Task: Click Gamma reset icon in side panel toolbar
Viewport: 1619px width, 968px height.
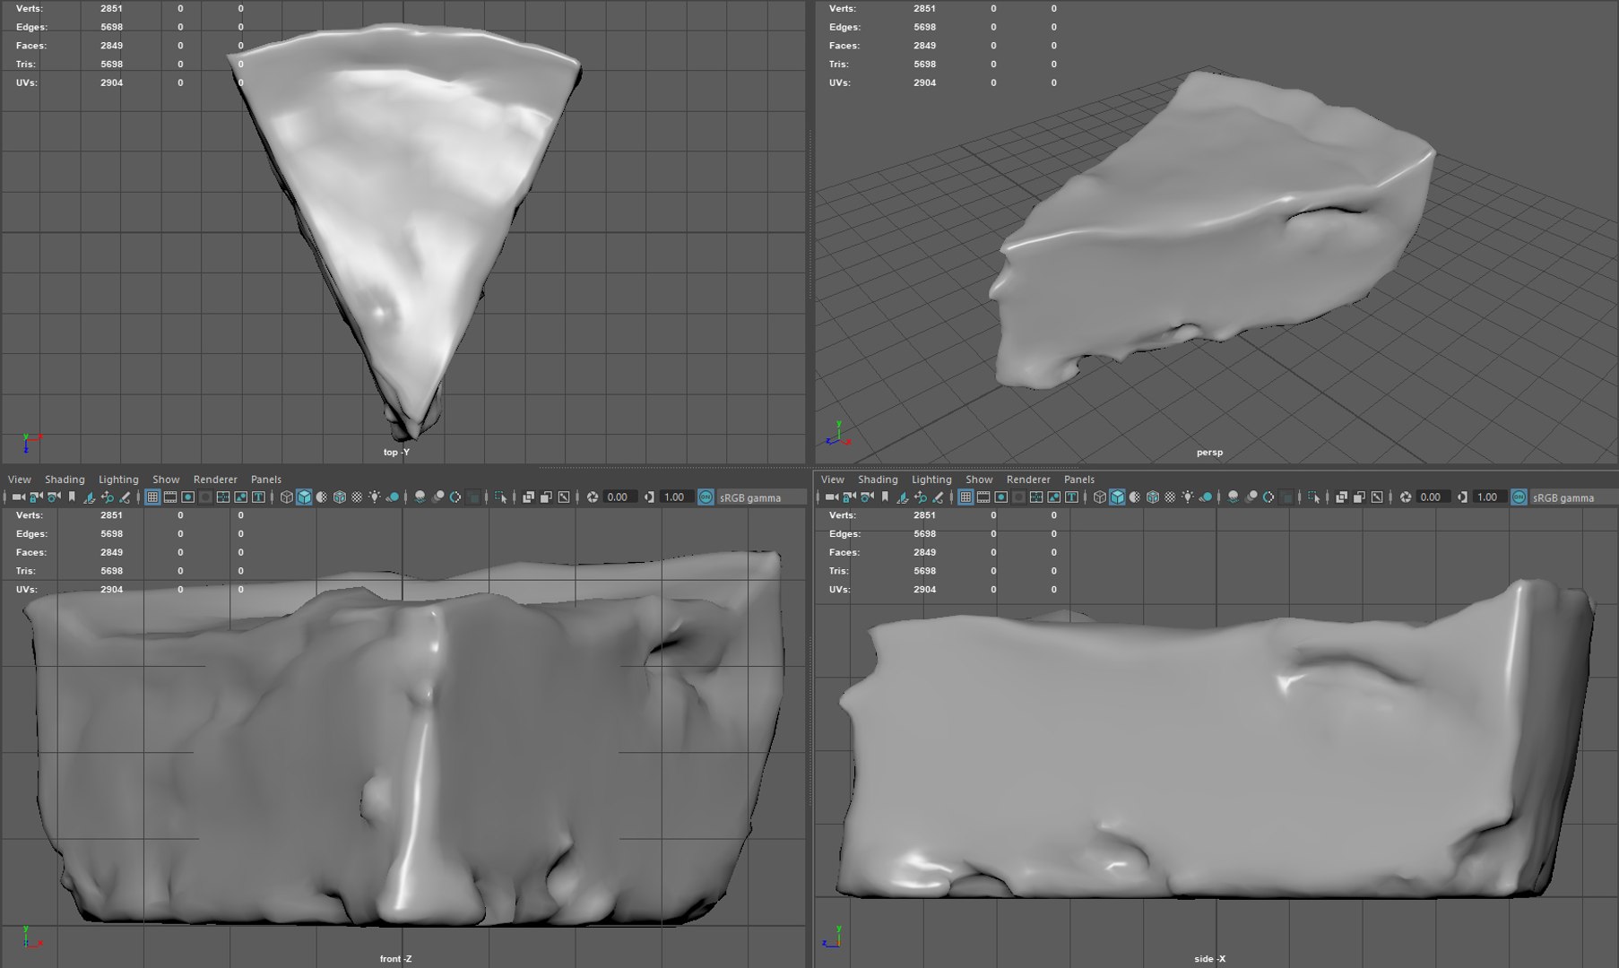Action: coord(1462,497)
